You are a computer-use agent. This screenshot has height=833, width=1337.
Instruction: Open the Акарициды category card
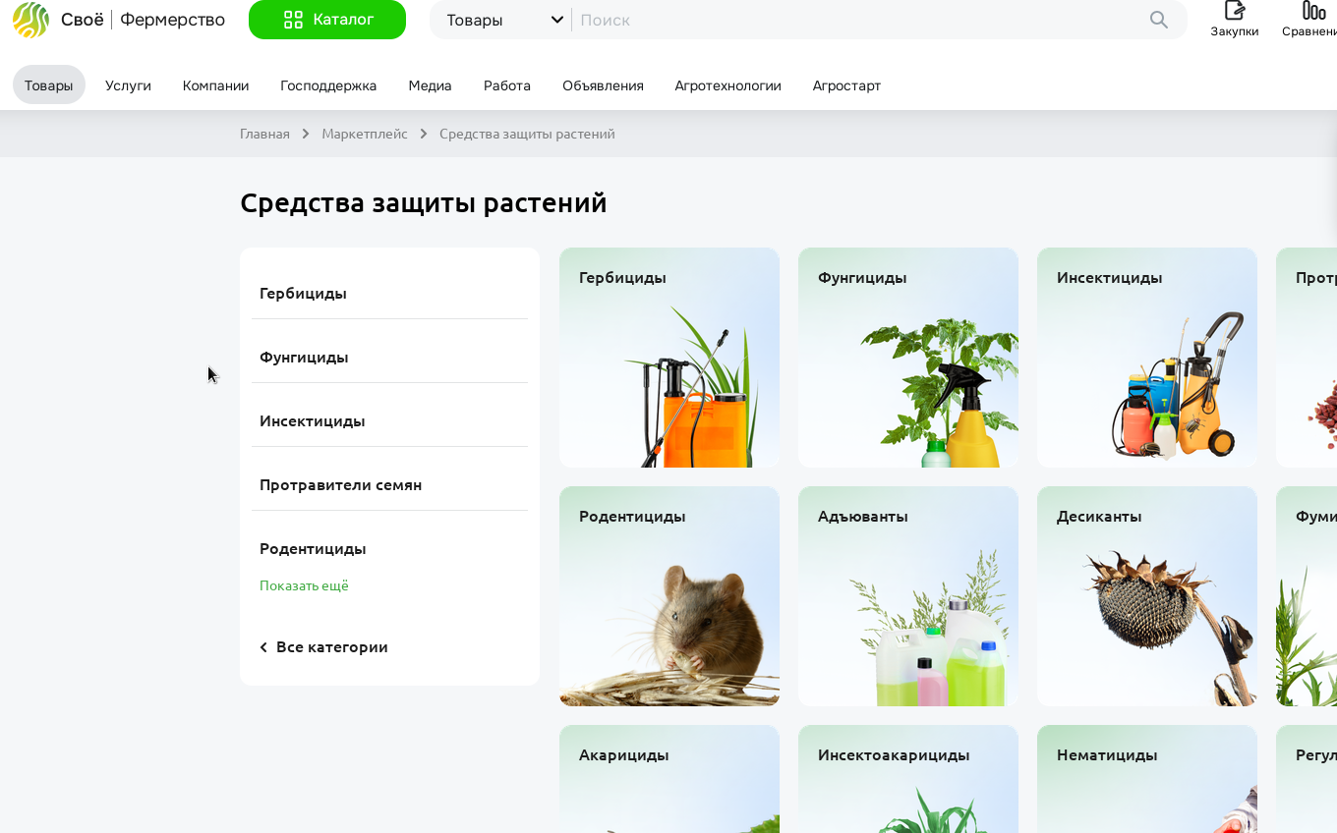click(x=669, y=779)
